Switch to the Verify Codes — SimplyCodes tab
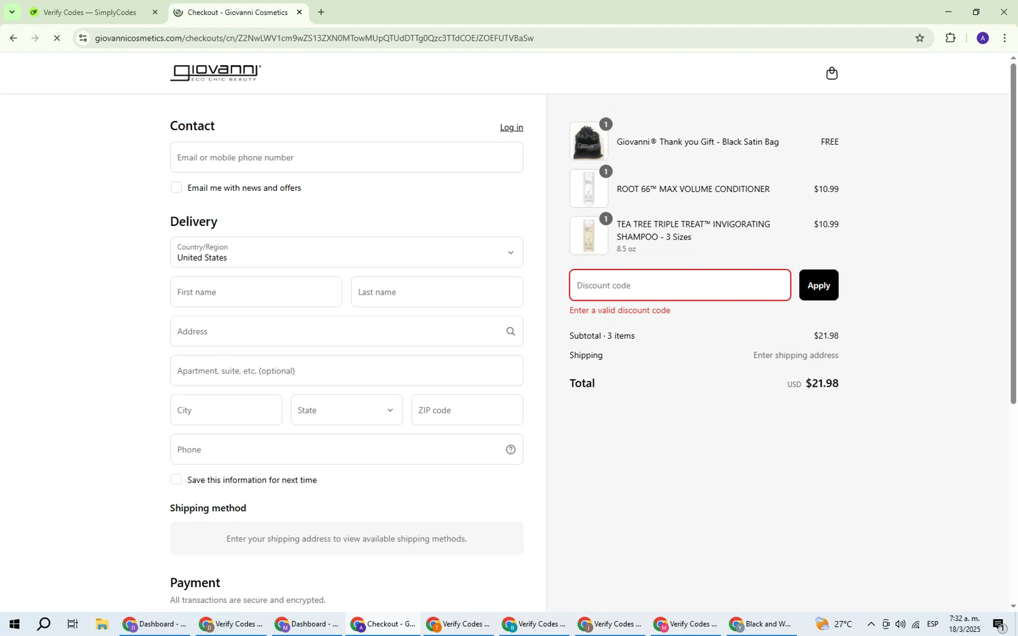 (x=89, y=12)
